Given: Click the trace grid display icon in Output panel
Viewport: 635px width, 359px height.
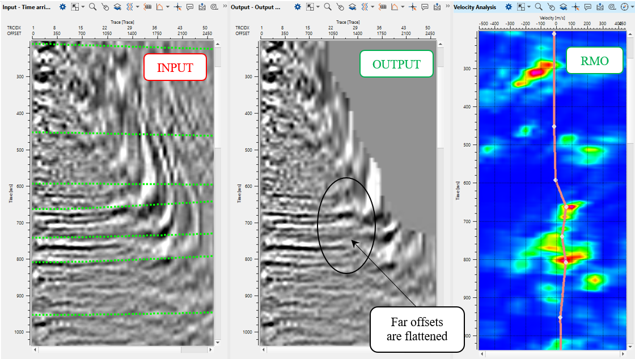Looking at the screenshot, I should click(383, 7).
